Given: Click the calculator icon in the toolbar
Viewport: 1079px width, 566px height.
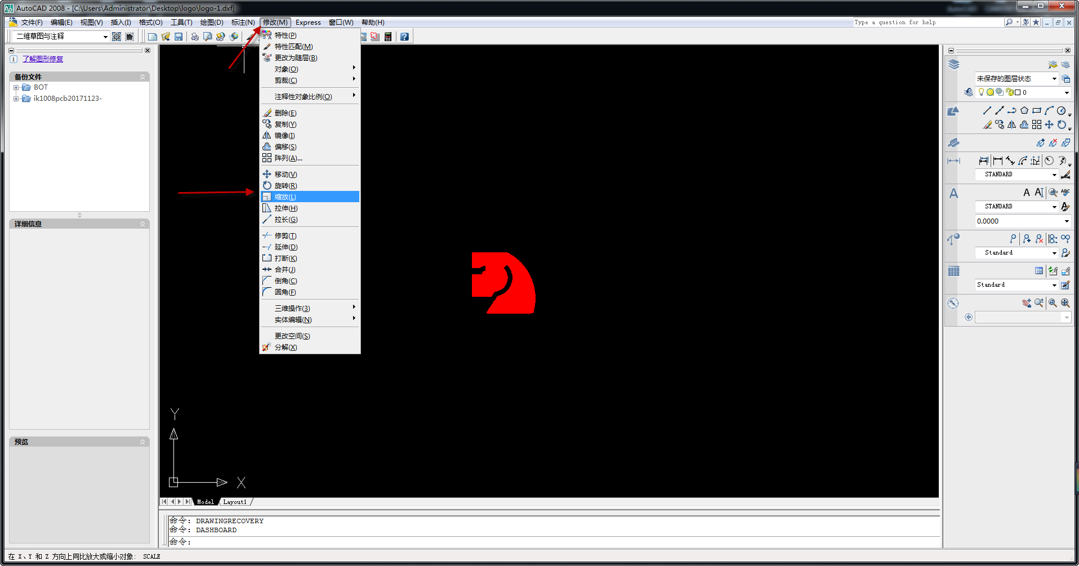Looking at the screenshot, I should point(388,37).
